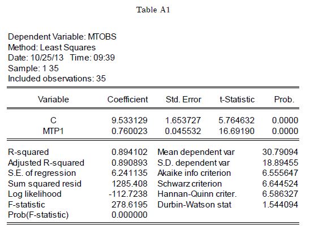Screen dimensions: 323x229
Task: Select the MTP1 variable row label
Action: pos(53,131)
